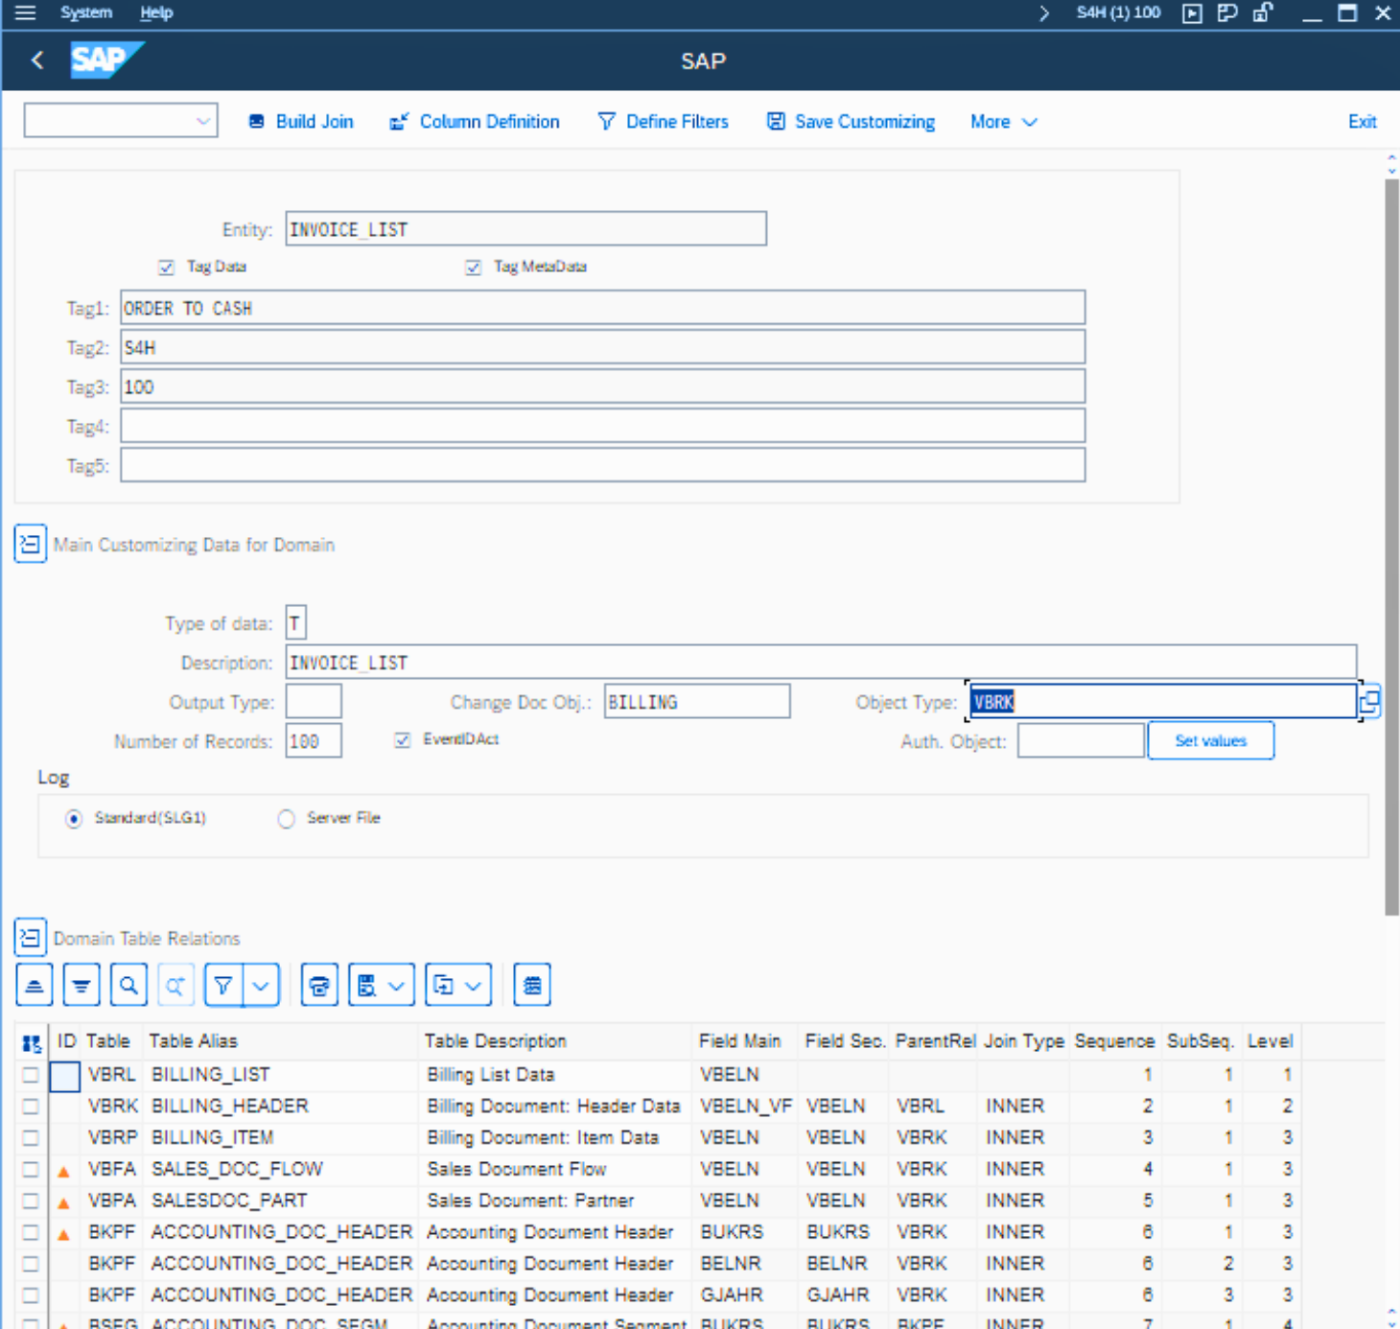Select the Server File radio button
This screenshot has width=1400, height=1329.
coord(286,819)
